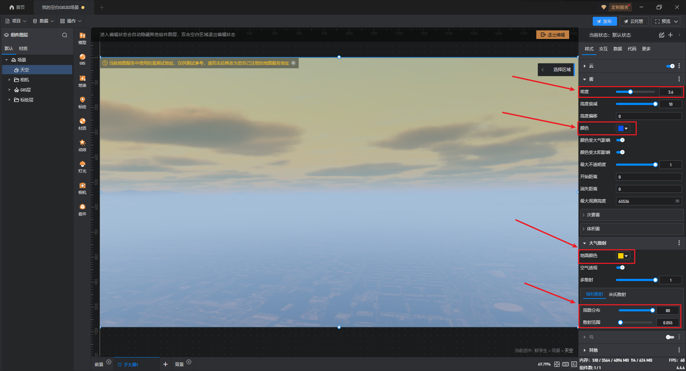Switch to 材质 tab in layers panel
This screenshot has width=686, height=371.
click(x=23, y=49)
